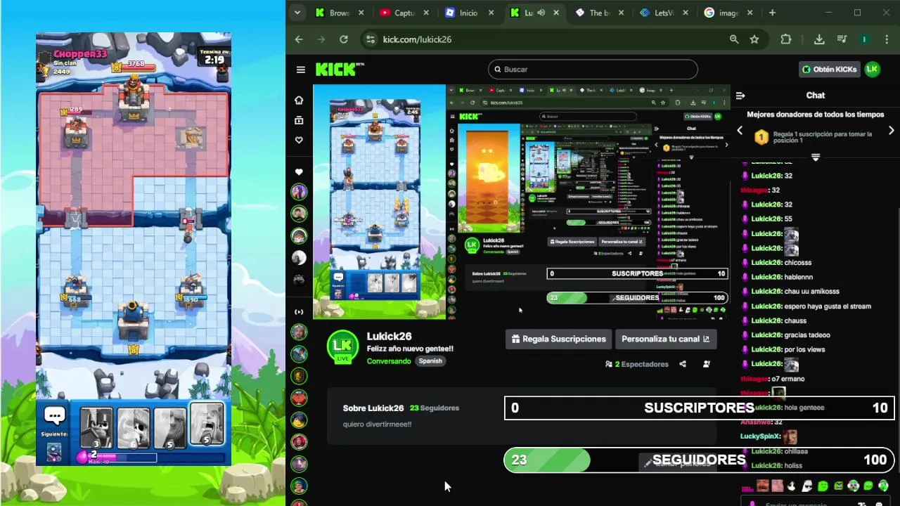The image size is (900, 506).
Task: Click Personaliza tu canal button
Action: coord(665,339)
